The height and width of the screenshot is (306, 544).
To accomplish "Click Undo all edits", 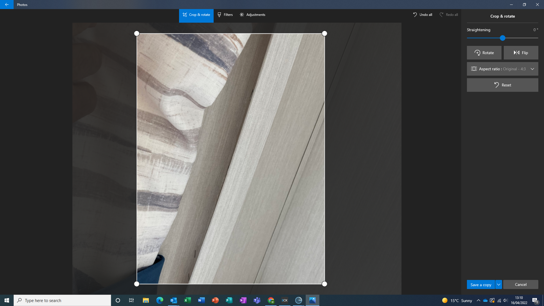I will click(x=422, y=15).
